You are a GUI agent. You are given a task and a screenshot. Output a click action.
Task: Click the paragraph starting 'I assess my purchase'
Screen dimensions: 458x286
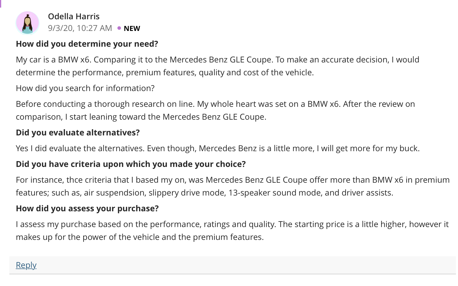coord(232,231)
